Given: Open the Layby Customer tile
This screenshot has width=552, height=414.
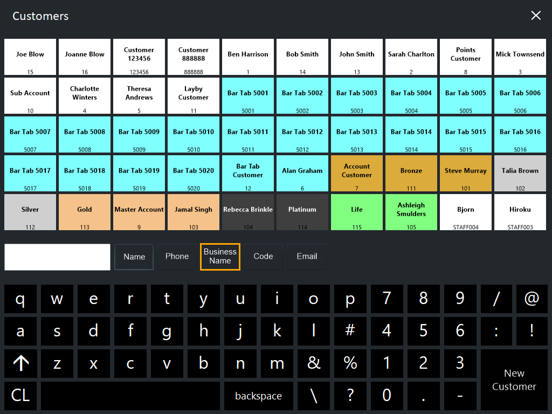Looking at the screenshot, I should [x=194, y=96].
